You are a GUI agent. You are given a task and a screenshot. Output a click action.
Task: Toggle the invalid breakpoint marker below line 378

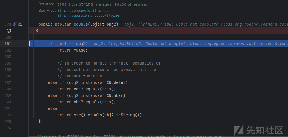9,31
